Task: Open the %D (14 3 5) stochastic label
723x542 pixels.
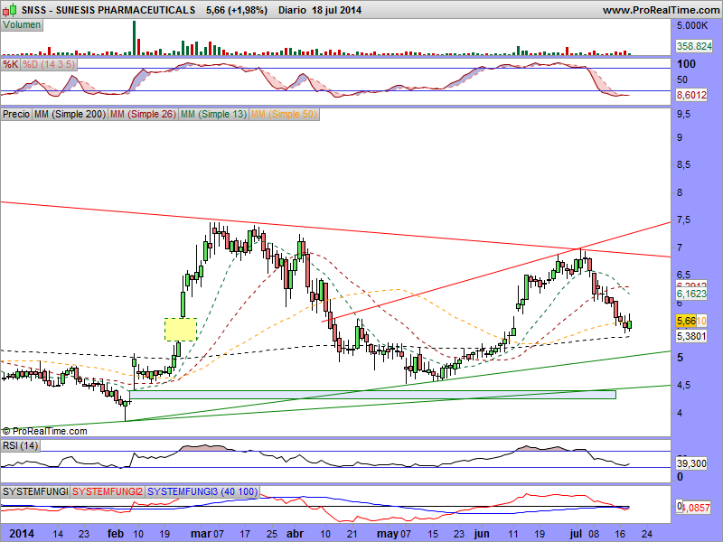Action: coord(49,64)
